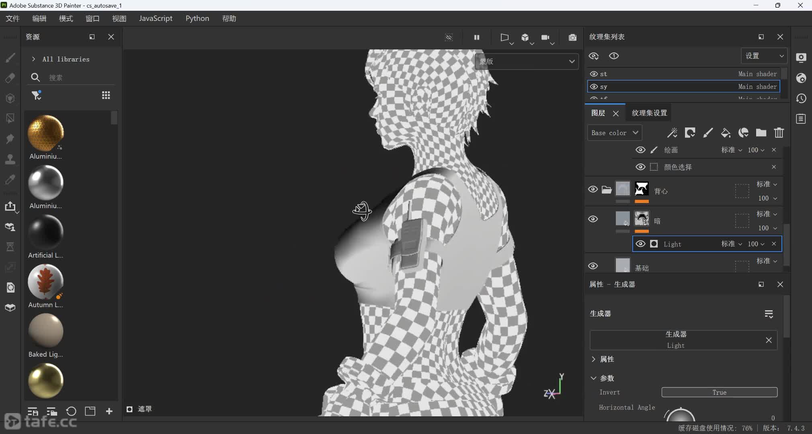
Task: Open opacity dropdown for 背心 layer
Action: [x=768, y=198]
